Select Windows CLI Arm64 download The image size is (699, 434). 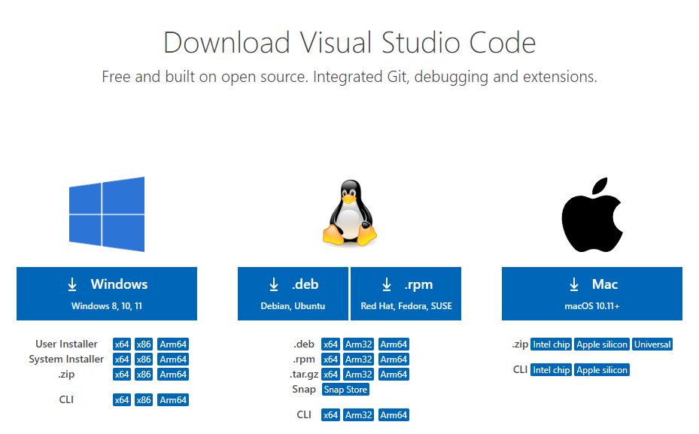coord(173,400)
